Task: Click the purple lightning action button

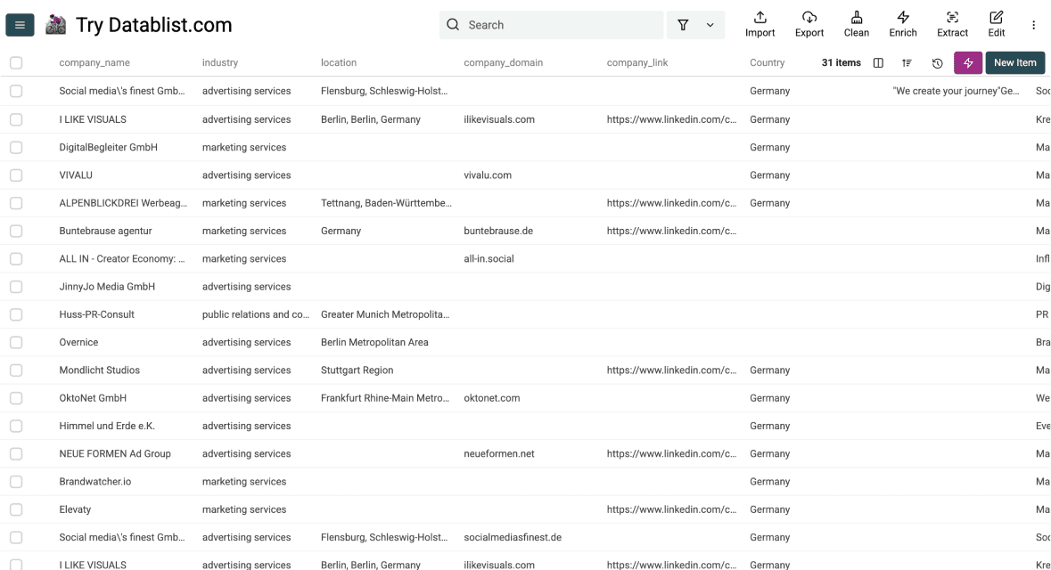Action: coord(968,63)
